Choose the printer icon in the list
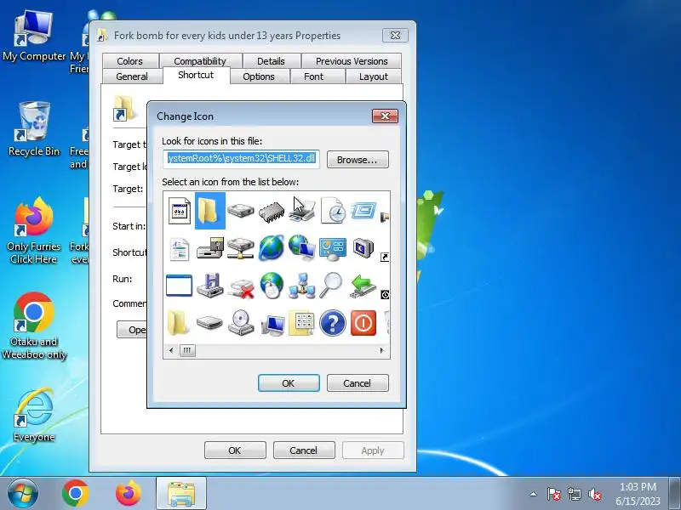This screenshot has height=510, width=681. pyautogui.click(x=302, y=211)
